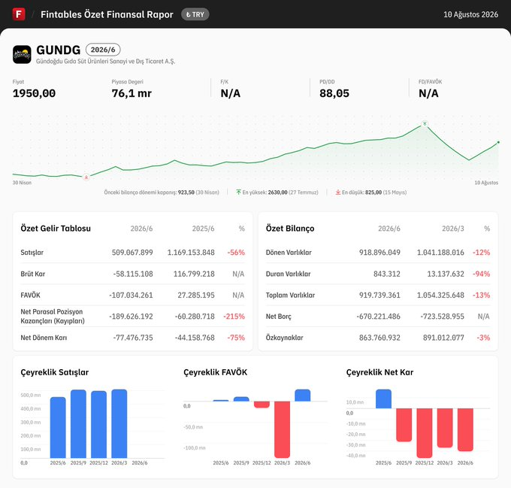Click the 30 Nisan chart start label
The height and width of the screenshot is (488, 511).
pos(22,183)
